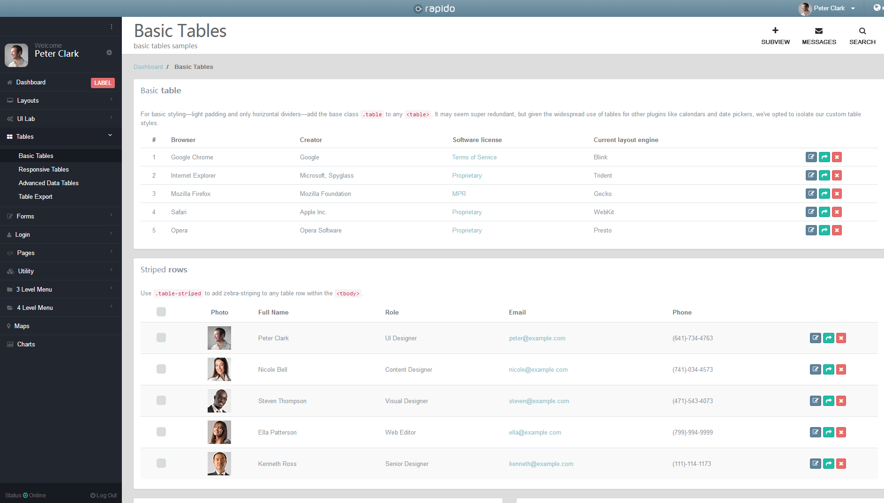The width and height of the screenshot is (884, 503).
Task: Click the Dashboard breadcrumb link
Action: click(x=148, y=67)
